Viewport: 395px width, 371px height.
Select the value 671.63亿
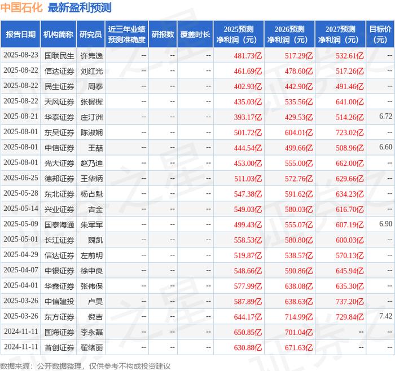click(299, 347)
